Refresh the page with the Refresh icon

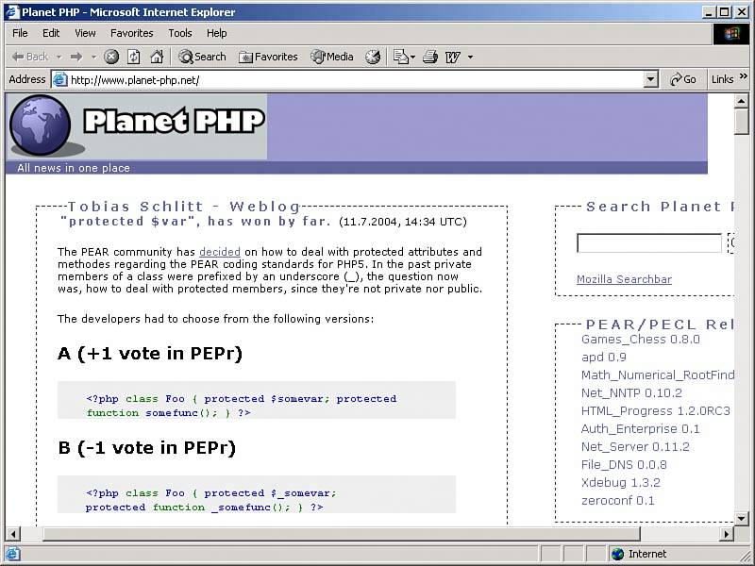(x=134, y=57)
